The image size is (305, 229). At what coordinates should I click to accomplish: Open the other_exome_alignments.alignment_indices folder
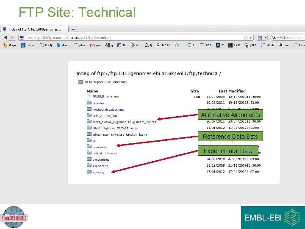(x=124, y=122)
